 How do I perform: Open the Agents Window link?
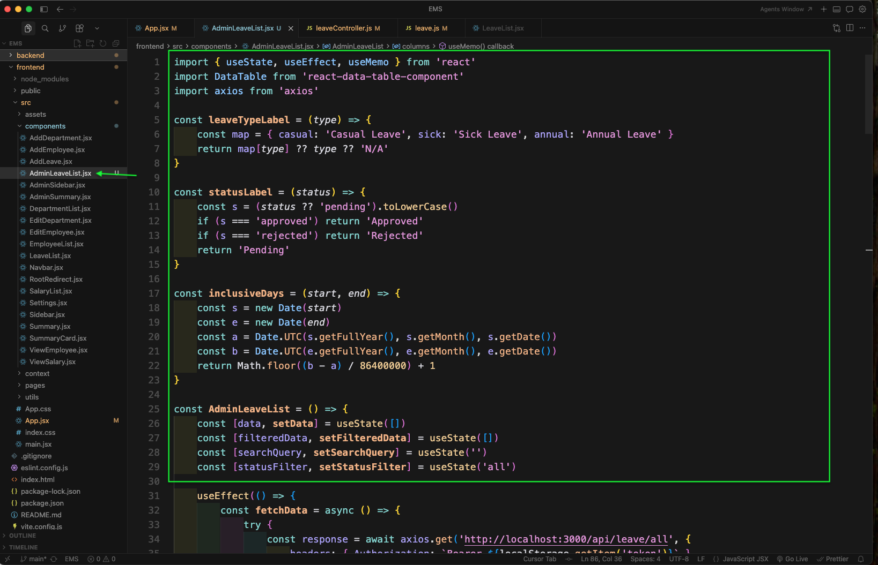point(786,9)
